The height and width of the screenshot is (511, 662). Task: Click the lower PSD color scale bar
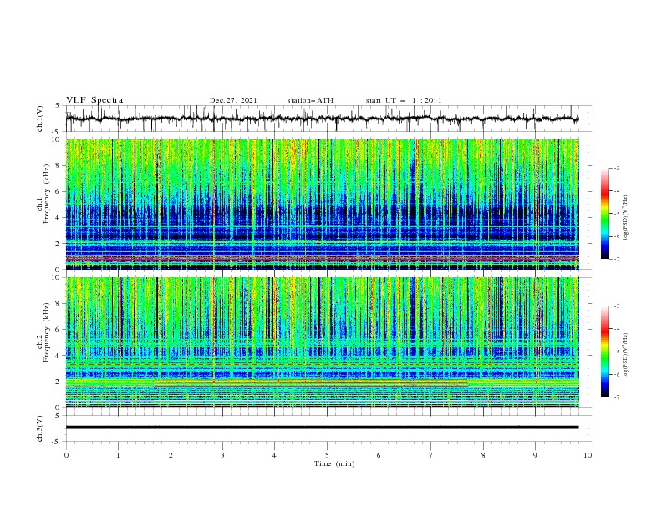tap(604, 352)
